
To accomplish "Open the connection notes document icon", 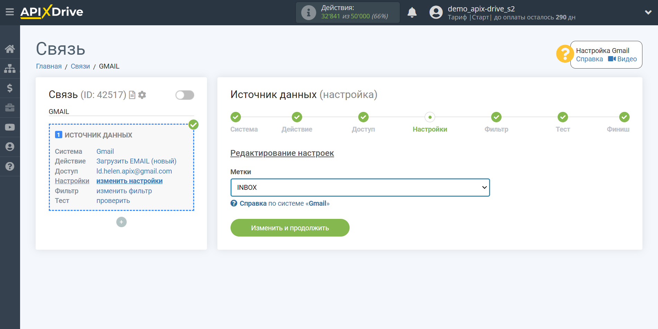I will click(132, 95).
